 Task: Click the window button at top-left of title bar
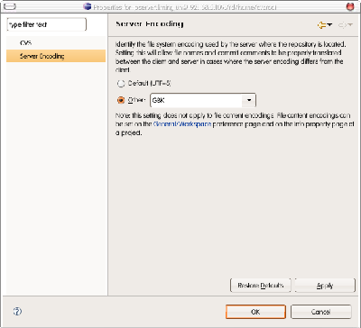coord(11,6)
